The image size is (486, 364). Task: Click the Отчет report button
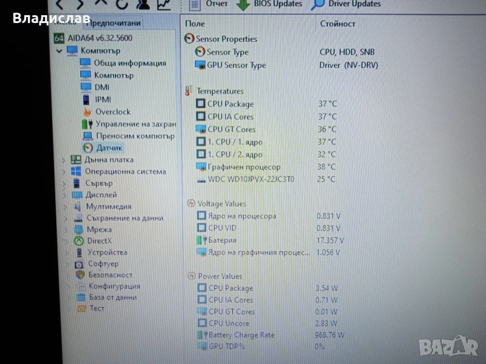[210, 4]
